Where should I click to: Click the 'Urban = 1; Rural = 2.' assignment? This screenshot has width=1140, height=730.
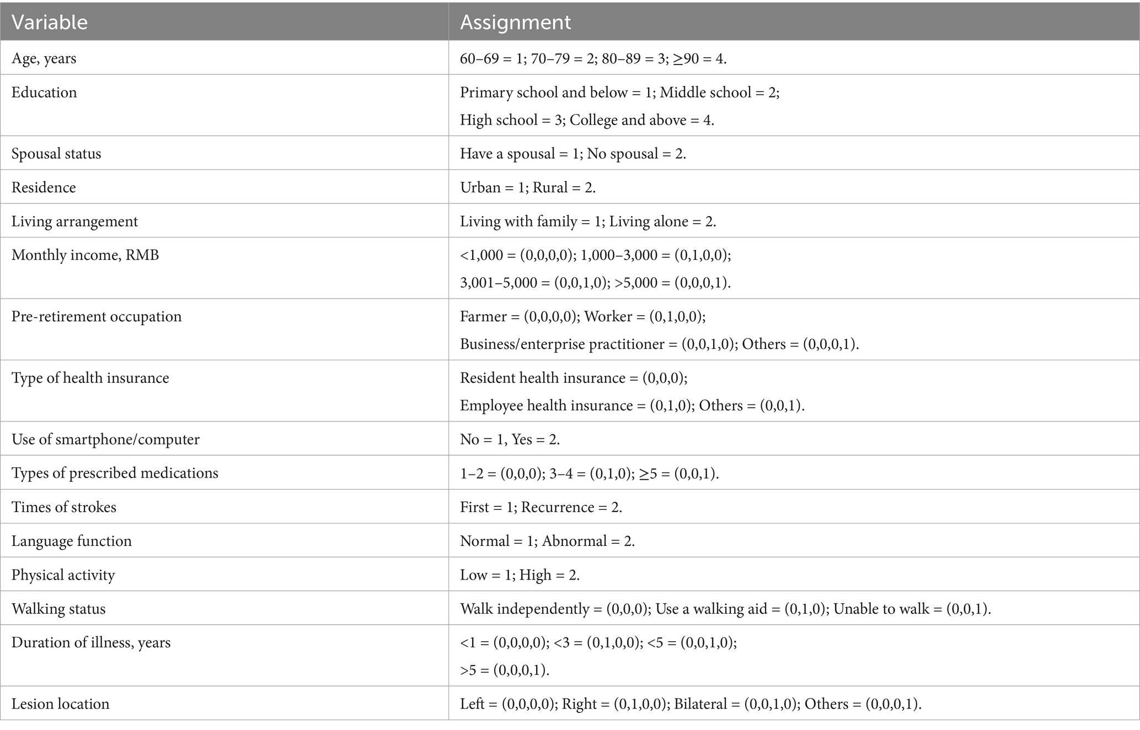coord(528,187)
